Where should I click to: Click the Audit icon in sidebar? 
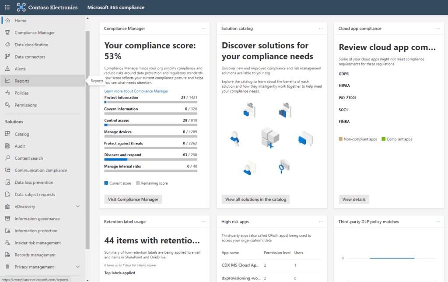[x=8, y=146]
